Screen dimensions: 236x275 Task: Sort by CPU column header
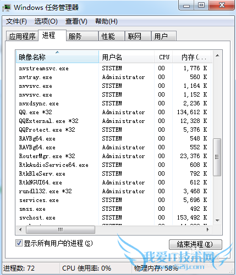coord(163,57)
